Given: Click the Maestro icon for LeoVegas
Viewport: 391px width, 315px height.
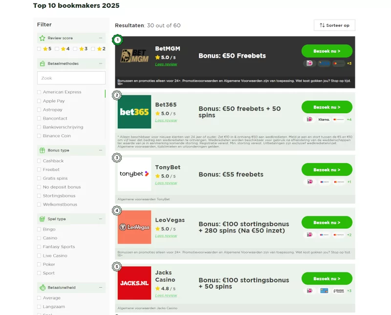Looking at the screenshot, I should 324,235.
